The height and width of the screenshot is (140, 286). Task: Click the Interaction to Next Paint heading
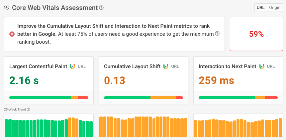coord(227,67)
